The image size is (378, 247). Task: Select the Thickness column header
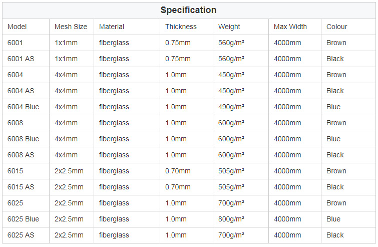click(181, 27)
